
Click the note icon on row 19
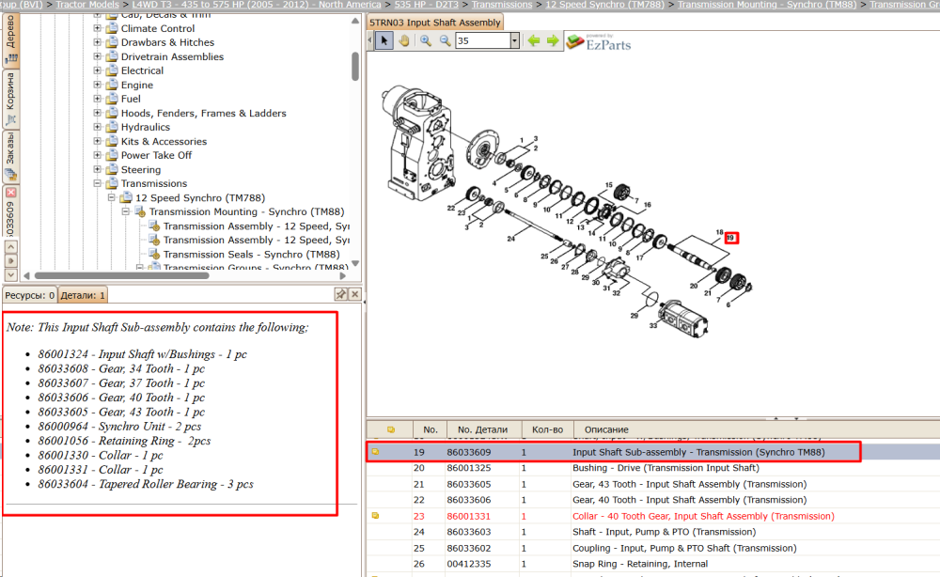tap(375, 452)
